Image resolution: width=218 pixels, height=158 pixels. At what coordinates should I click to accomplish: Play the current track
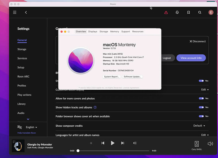pyautogui.click(x=113, y=143)
